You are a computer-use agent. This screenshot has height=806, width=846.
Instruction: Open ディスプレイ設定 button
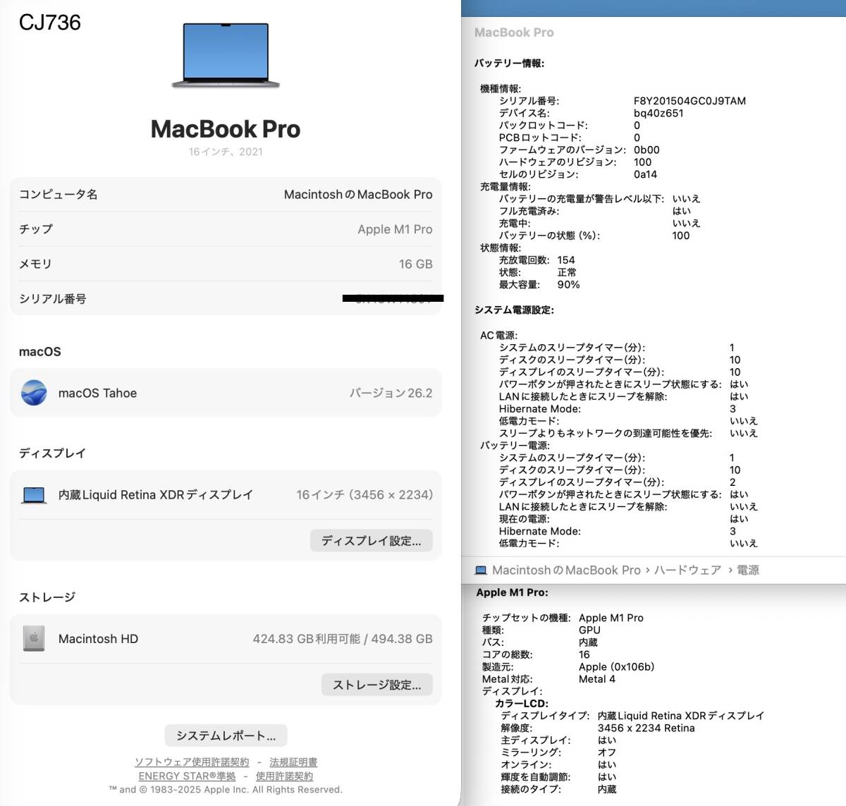pos(372,541)
